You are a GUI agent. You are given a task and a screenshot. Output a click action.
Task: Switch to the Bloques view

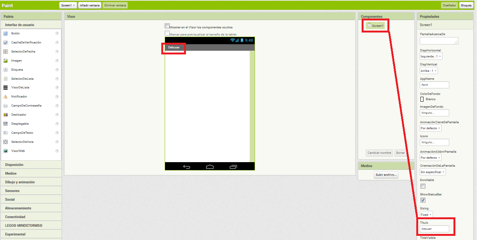coord(466,5)
